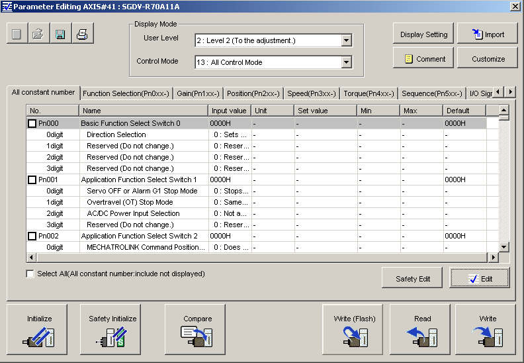The image size is (524, 363).
Task: Click the horizontal scrollbar track
Action: (263, 257)
